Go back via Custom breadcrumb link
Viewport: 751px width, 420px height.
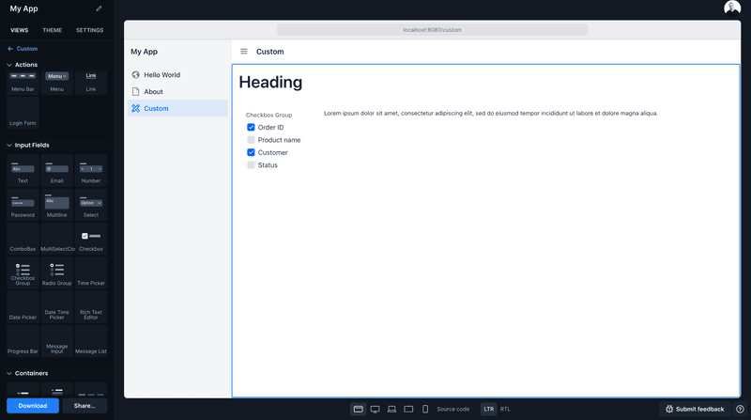pos(23,49)
